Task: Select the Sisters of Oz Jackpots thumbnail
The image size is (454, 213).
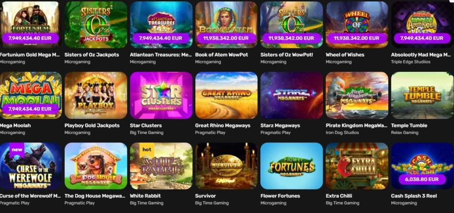Action: pyautogui.click(x=96, y=25)
